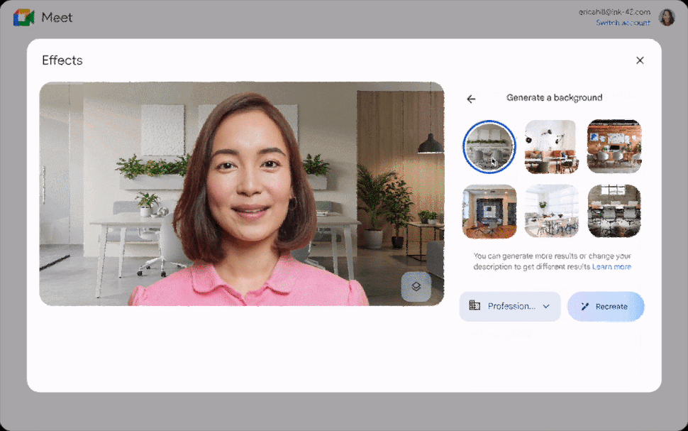688x431 pixels.
Task: Open the Profession... style dropdown
Action: pos(509,306)
